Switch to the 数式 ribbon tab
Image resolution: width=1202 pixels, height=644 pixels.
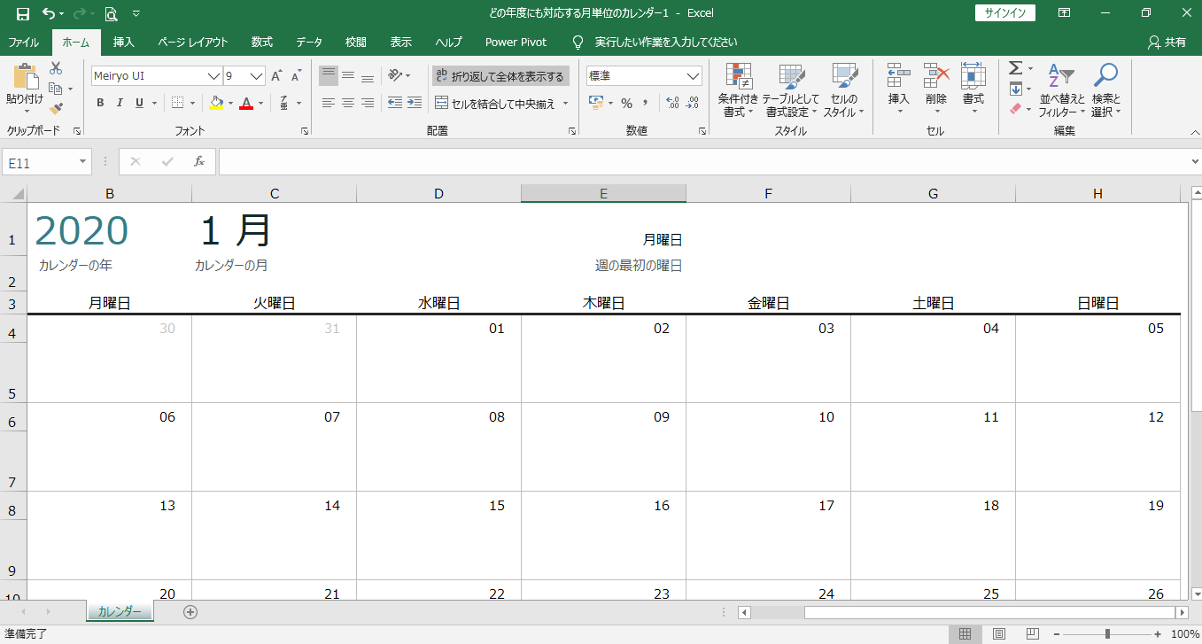click(x=261, y=42)
